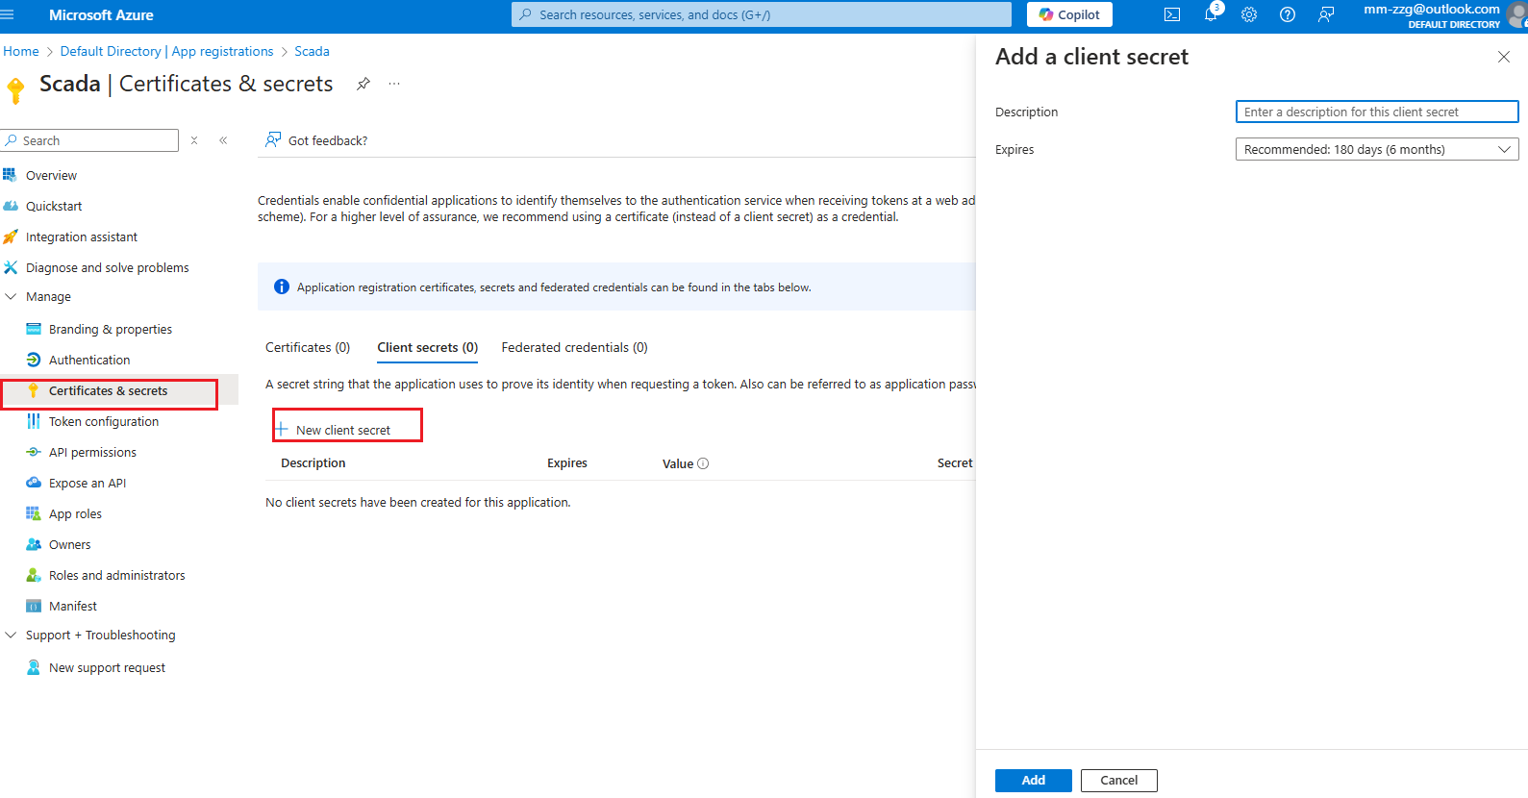Open API permissions in sidebar
Screen dimensions: 1528x798
[92, 452]
